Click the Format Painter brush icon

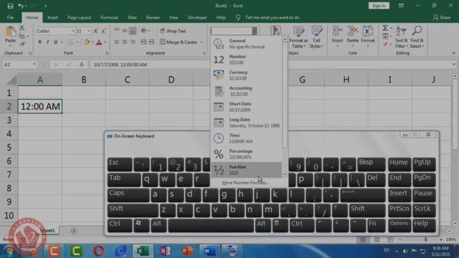[x=22, y=44]
